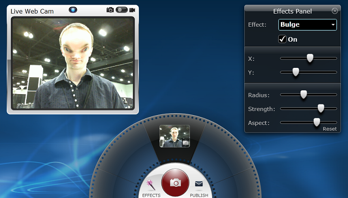Screen dimensions: 348x198
Task: Toggle the photo/video mode switch
Action: [121, 10]
